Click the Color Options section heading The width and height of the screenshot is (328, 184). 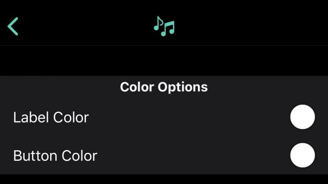(164, 87)
